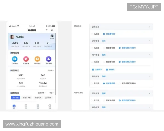Collapse the 商品管理 section chevron

(x=150, y=107)
